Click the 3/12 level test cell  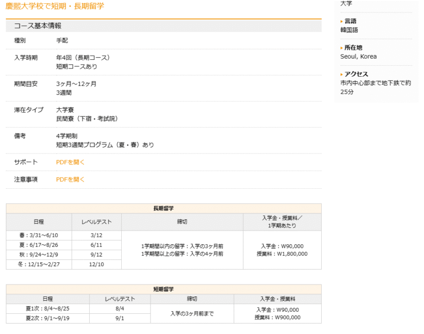click(97, 236)
